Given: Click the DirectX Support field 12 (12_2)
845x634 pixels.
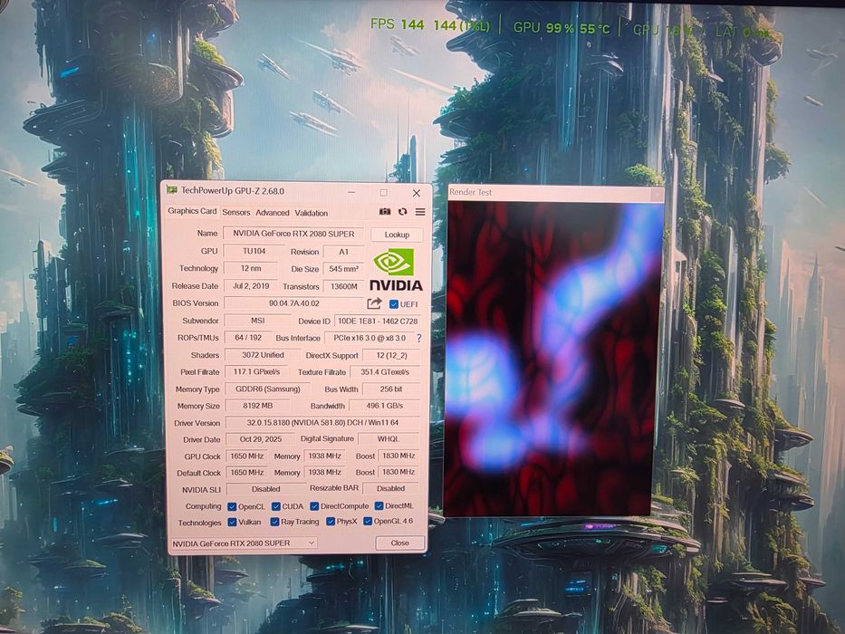Looking at the screenshot, I should click(x=391, y=355).
